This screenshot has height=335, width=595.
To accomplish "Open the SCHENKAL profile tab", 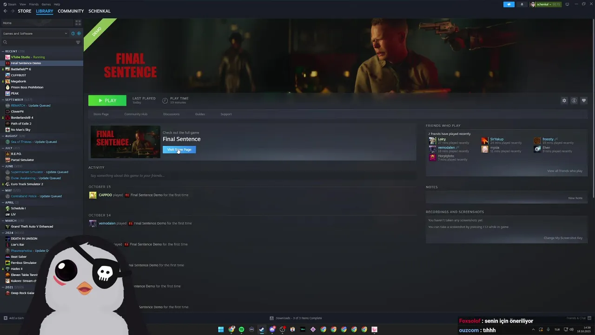I will point(99,11).
